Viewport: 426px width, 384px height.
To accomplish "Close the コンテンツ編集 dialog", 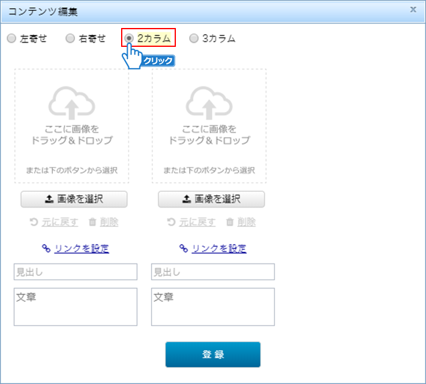I will click(x=414, y=9).
